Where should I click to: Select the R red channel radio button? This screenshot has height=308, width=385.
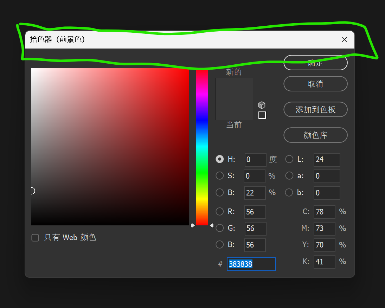(x=219, y=212)
